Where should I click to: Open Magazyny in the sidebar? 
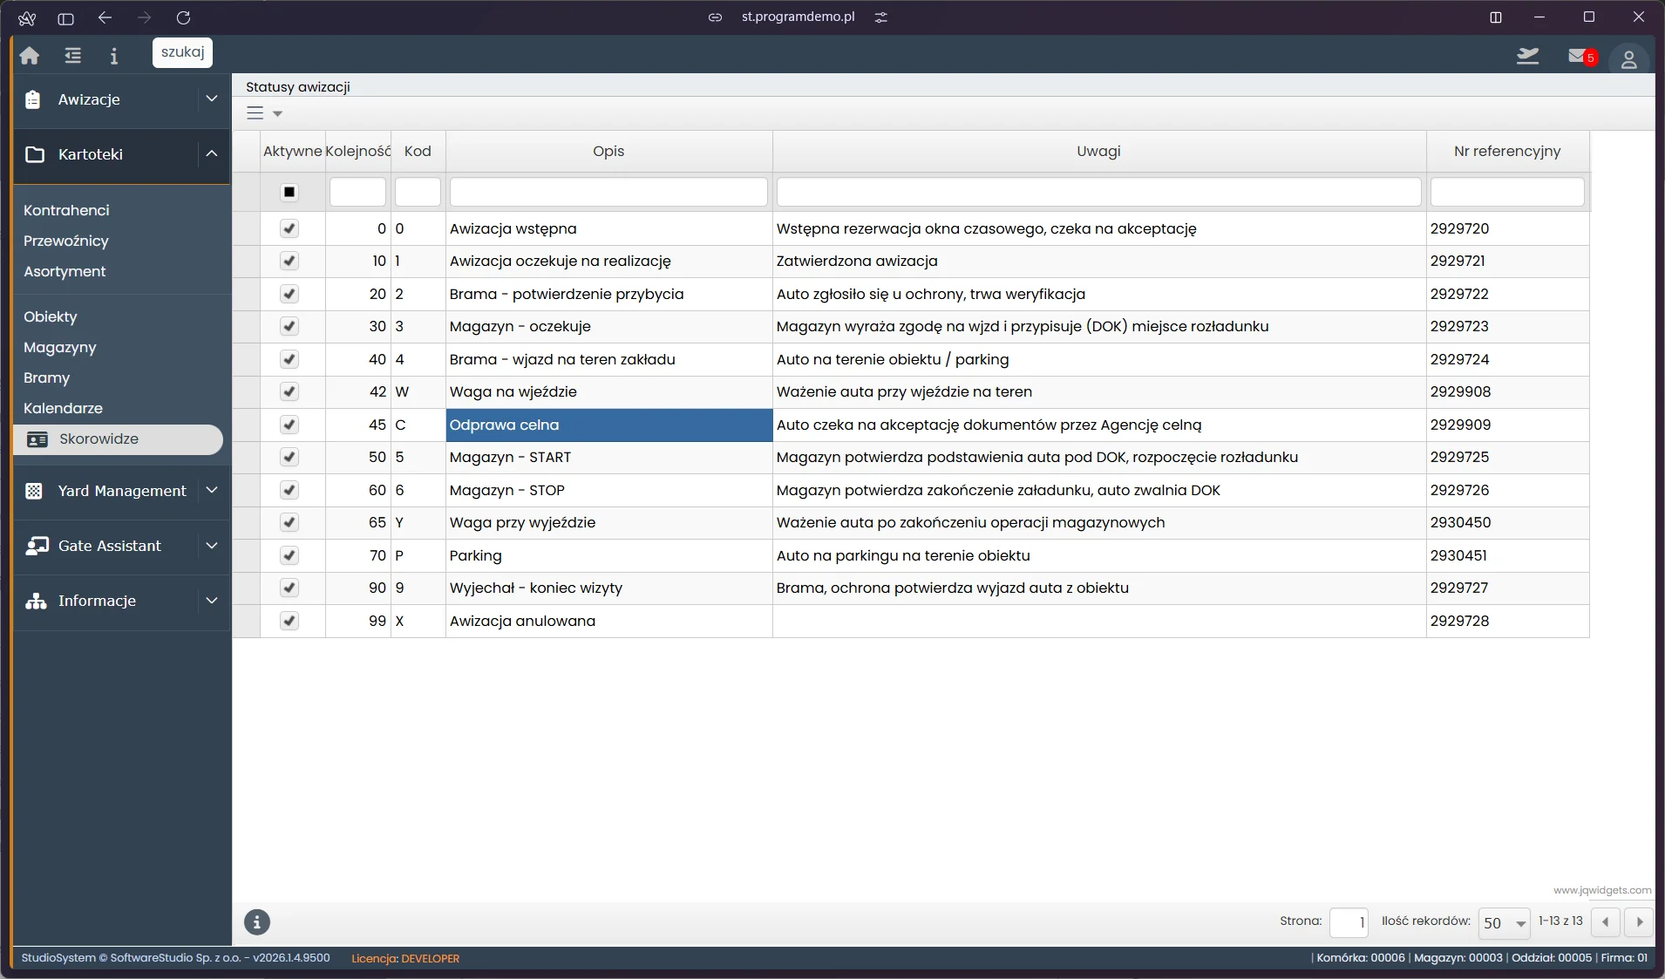(60, 347)
